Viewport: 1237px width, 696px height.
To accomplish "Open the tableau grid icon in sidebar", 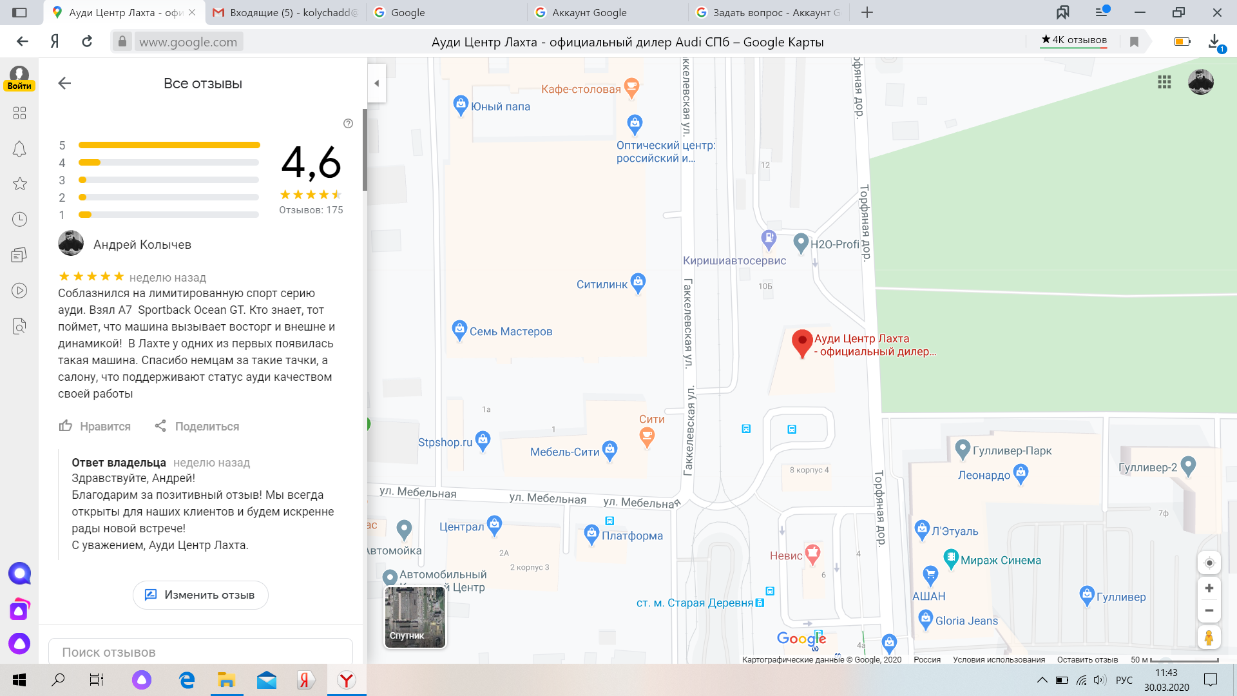I will tap(19, 113).
